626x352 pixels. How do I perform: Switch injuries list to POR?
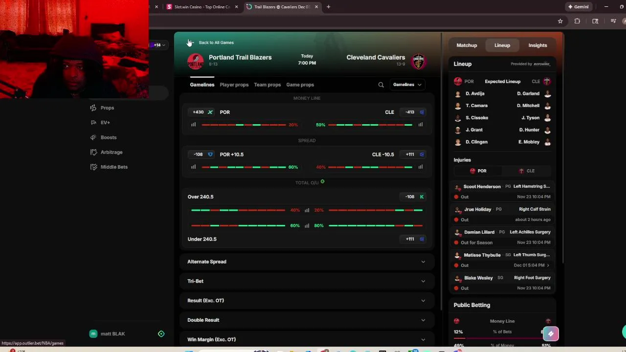pyautogui.click(x=478, y=171)
